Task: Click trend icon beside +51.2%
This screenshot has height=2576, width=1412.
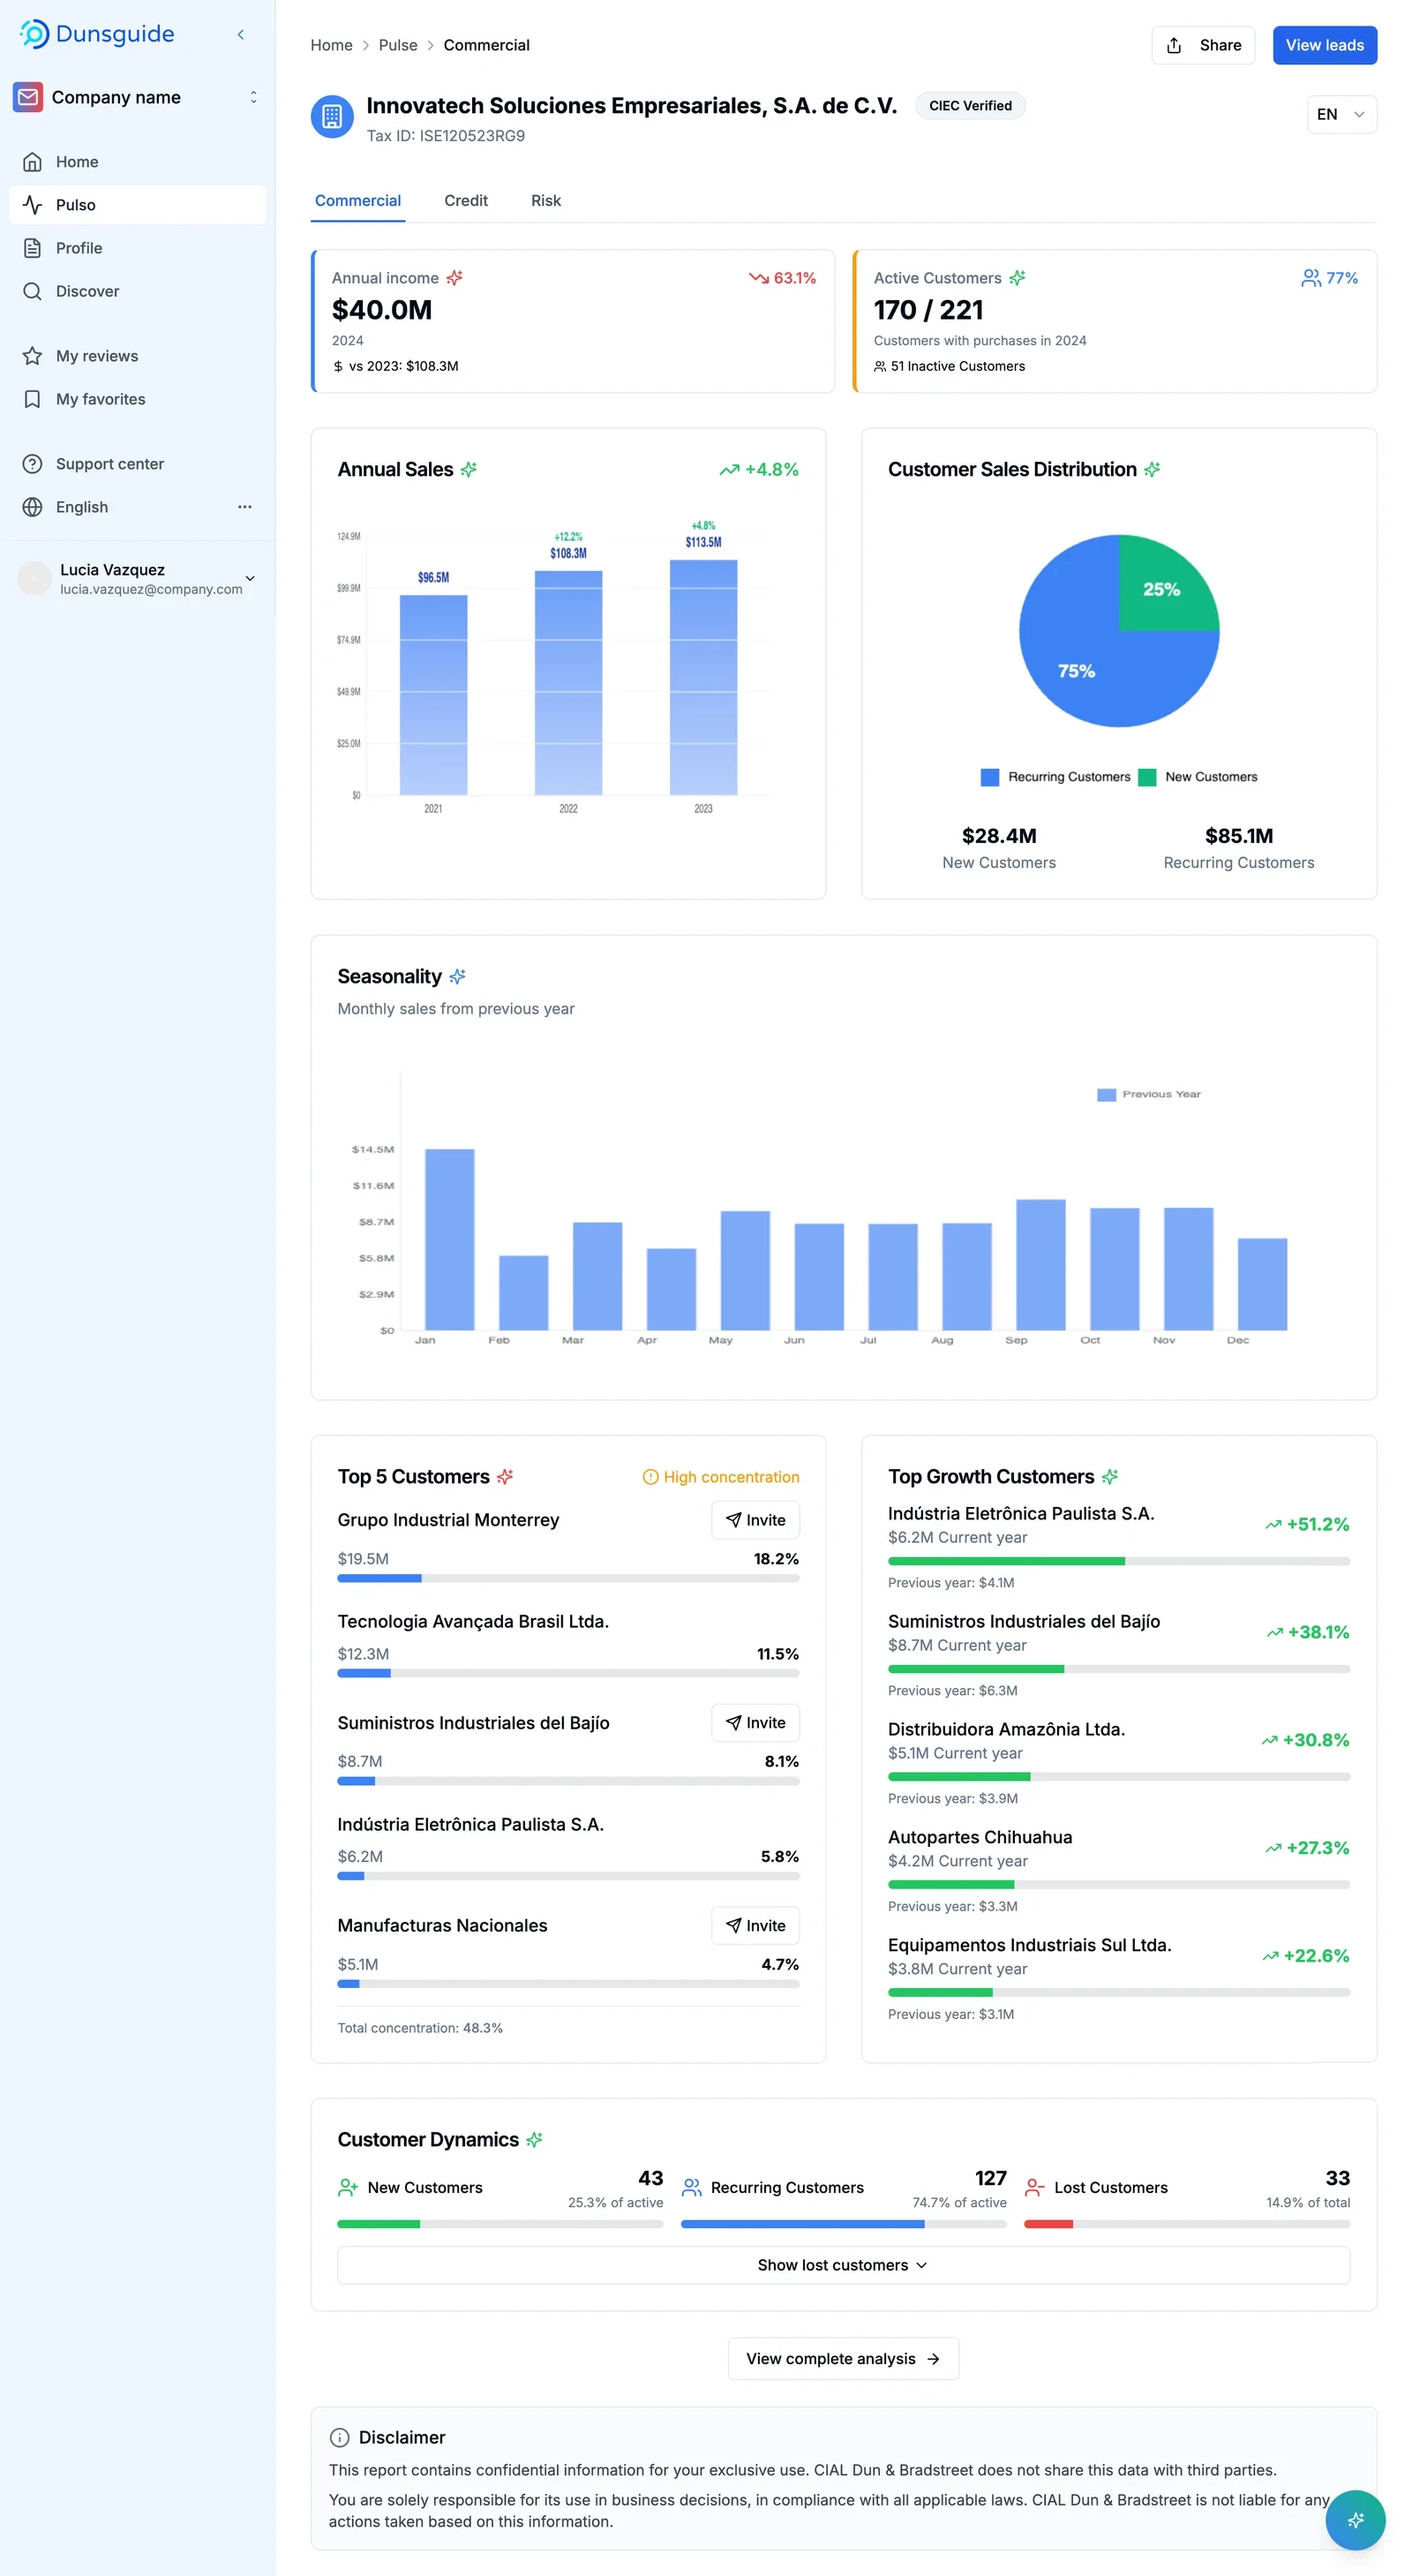Action: coord(1273,1525)
